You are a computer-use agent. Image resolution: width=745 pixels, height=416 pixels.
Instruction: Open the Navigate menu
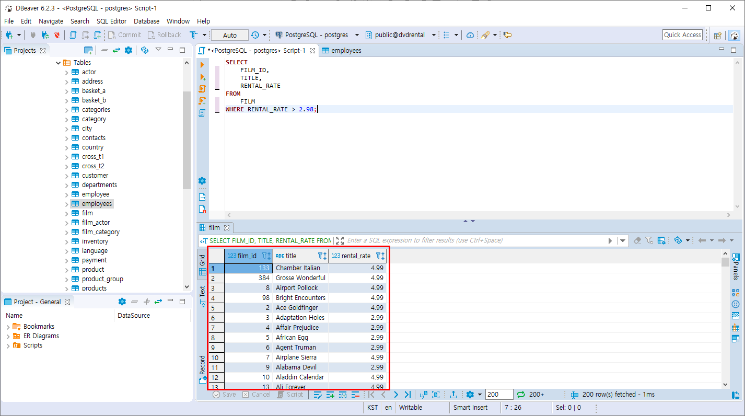(x=51, y=21)
